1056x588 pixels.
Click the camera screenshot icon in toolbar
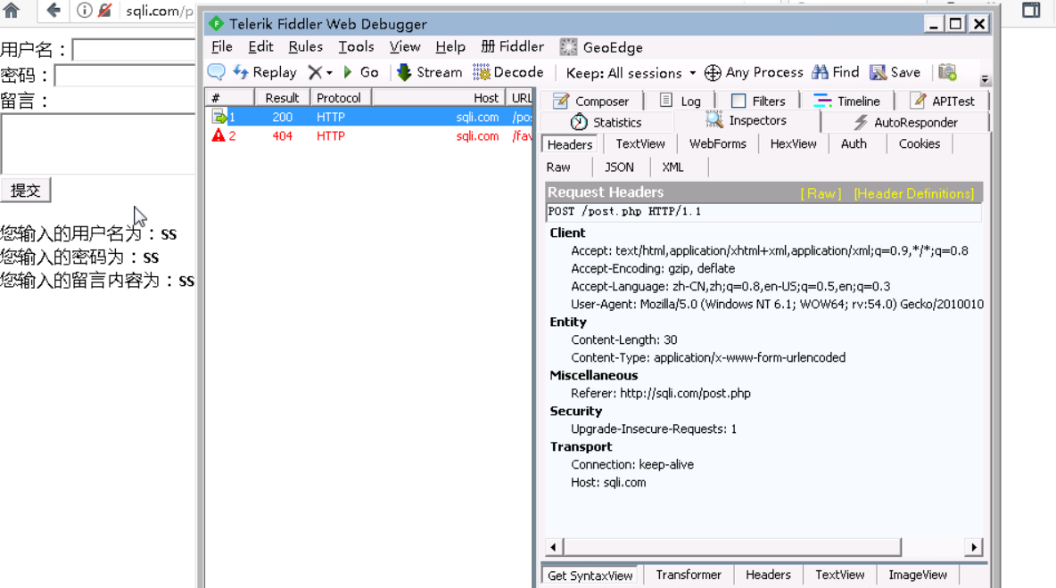pyautogui.click(x=947, y=71)
